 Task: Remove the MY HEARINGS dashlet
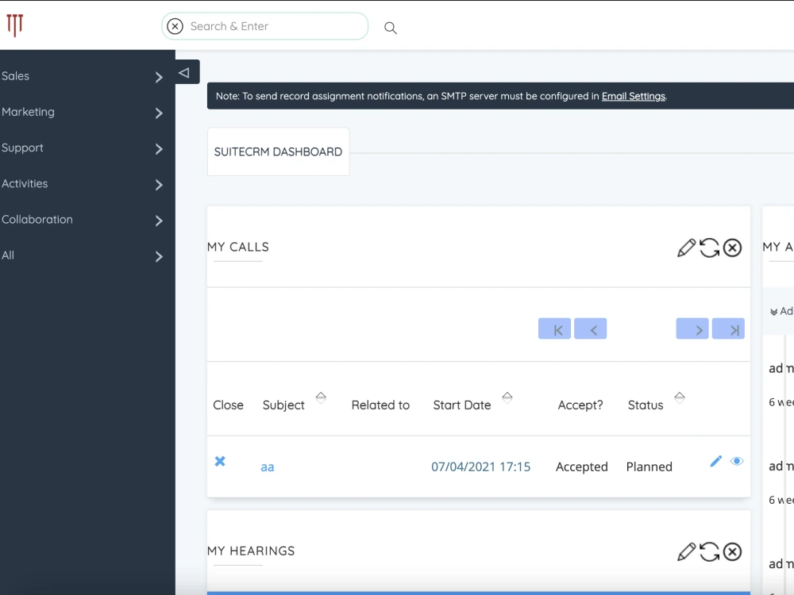coord(732,552)
